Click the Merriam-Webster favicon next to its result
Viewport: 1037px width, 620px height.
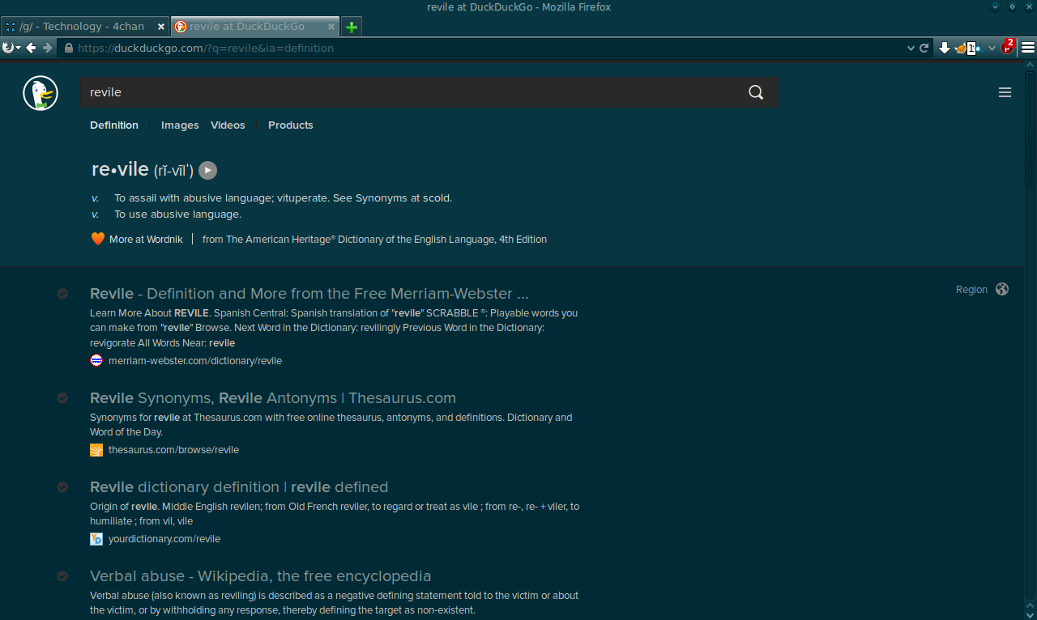pyautogui.click(x=96, y=361)
